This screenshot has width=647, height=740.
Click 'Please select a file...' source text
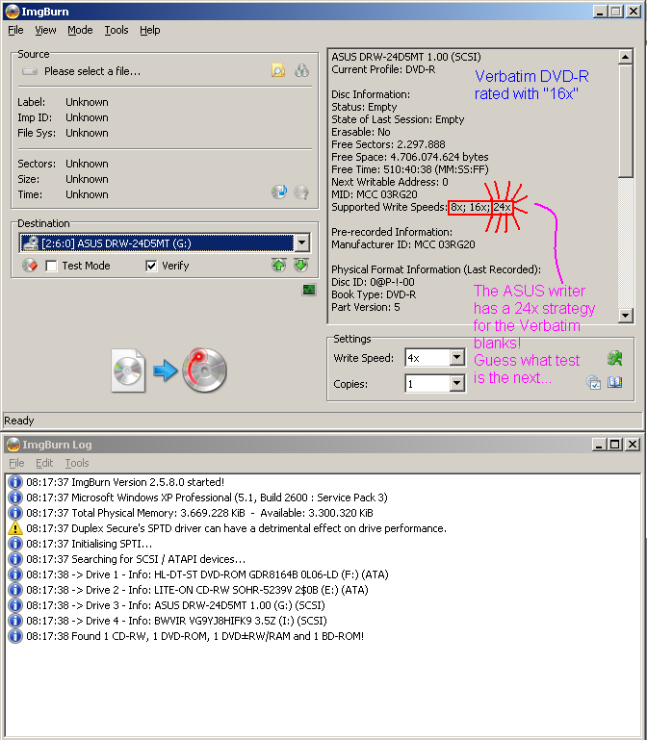tap(92, 71)
